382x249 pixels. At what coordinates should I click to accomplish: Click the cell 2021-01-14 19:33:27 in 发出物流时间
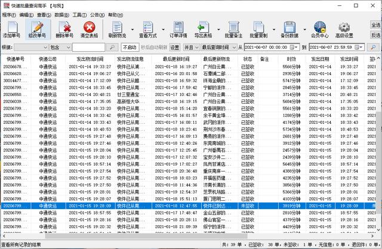(x=90, y=67)
